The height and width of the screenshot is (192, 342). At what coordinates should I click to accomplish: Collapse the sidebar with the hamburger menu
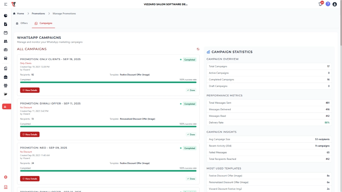click(x=6, y=4)
